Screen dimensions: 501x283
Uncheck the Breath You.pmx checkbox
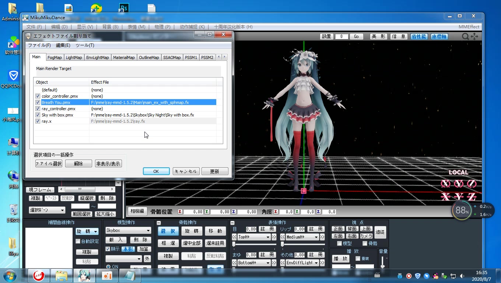pos(38,102)
